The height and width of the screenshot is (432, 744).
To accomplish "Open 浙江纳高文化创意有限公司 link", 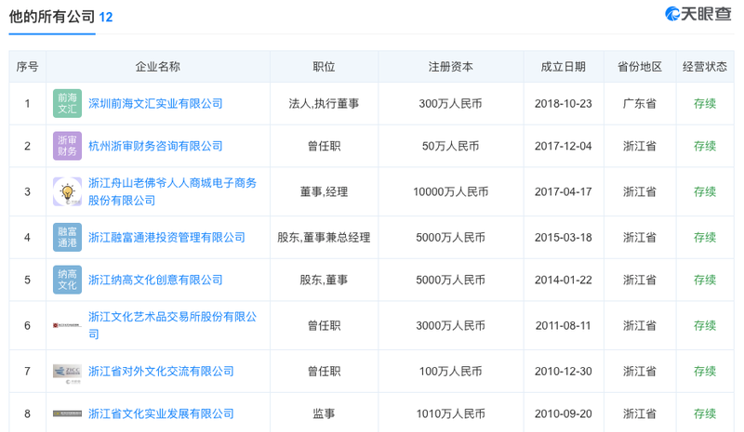I will tap(155, 280).
